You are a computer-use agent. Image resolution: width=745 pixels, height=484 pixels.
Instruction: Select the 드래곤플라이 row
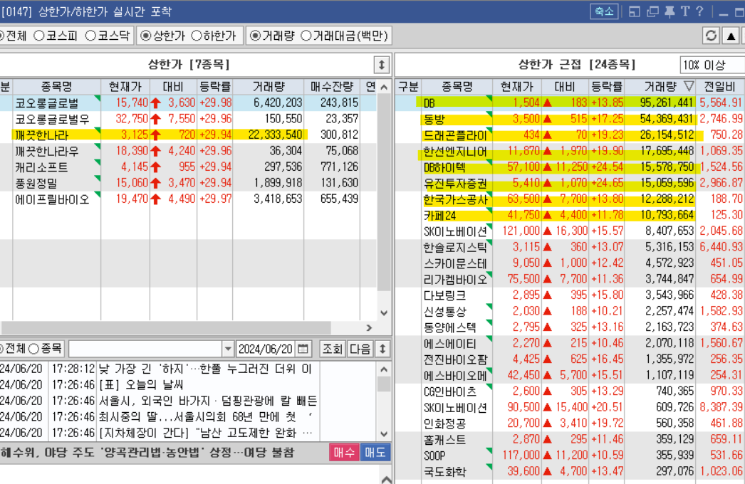tap(570, 135)
